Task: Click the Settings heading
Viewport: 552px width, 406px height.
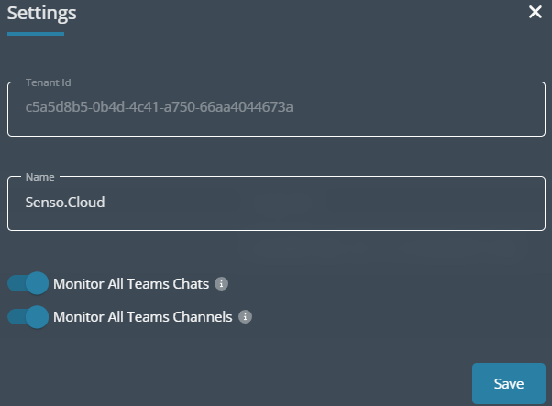Action: [x=42, y=14]
